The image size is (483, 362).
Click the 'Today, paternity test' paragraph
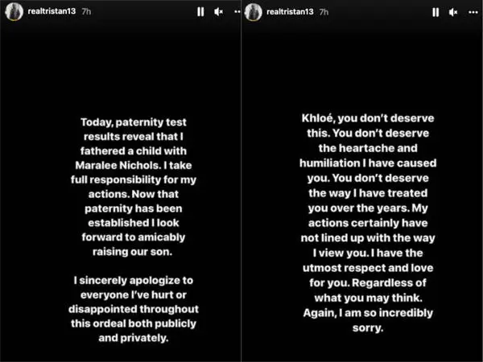click(134, 187)
